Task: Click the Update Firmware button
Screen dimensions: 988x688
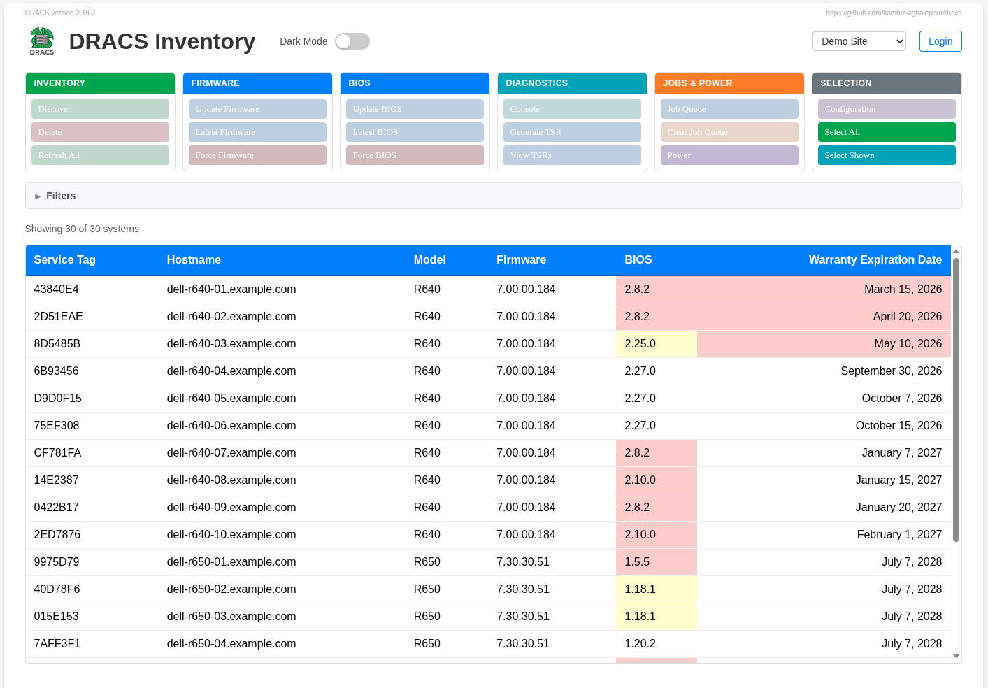Action: click(257, 109)
